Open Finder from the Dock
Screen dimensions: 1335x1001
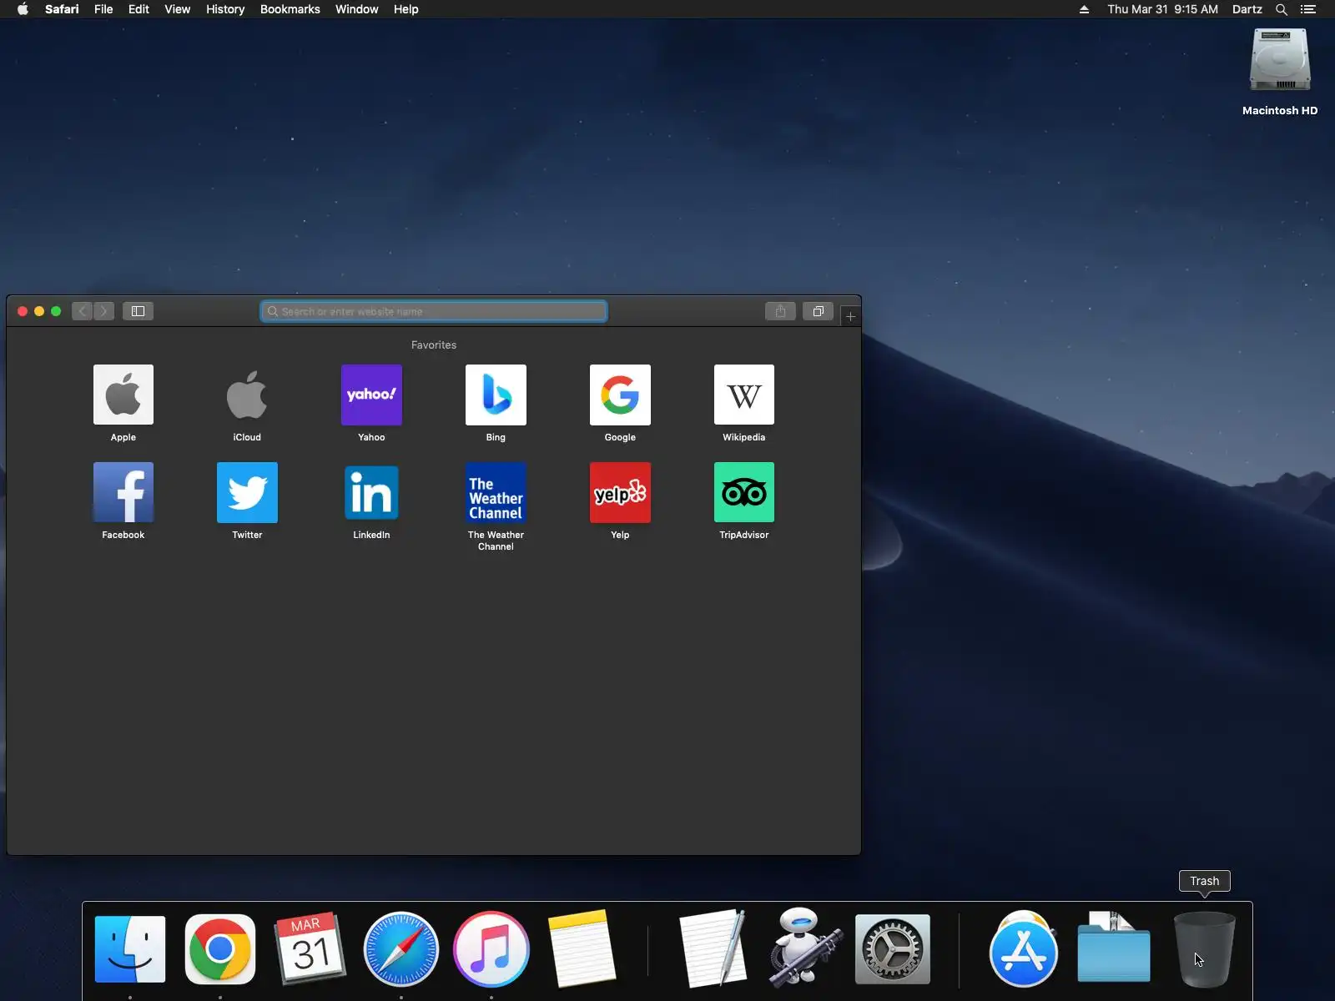click(130, 949)
